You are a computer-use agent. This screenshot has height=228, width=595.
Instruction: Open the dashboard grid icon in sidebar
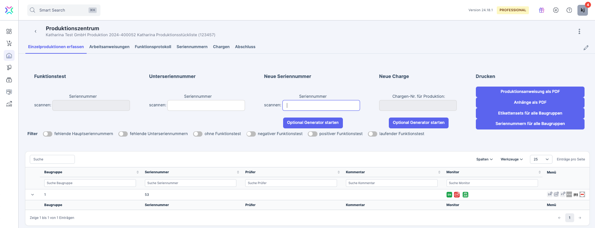pyautogui.click(x=9, y=31)
